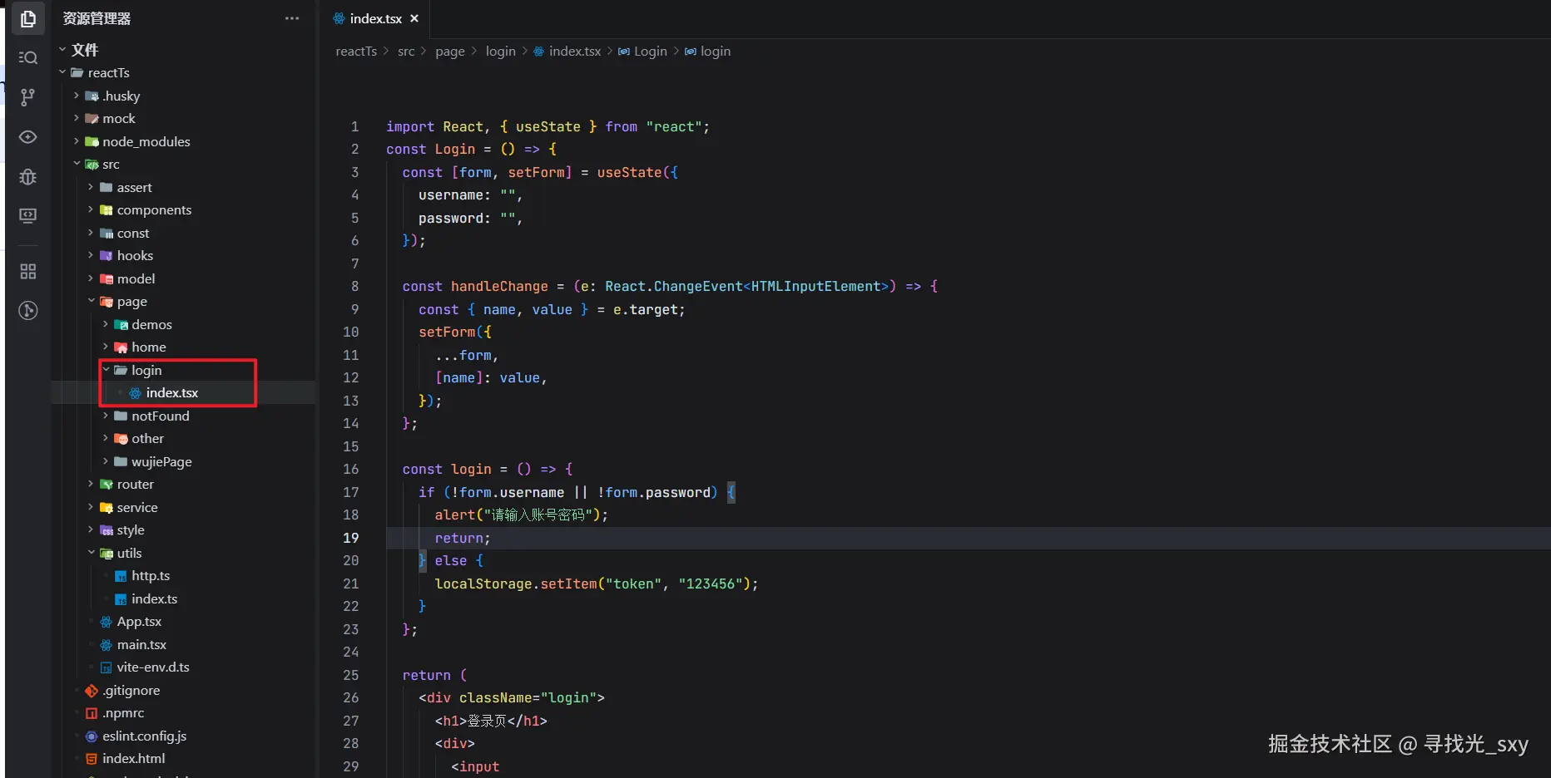Click the 'page' breadcrumb segment
The width and height of the screenshot is (1551, 778).
click(449, 52)
